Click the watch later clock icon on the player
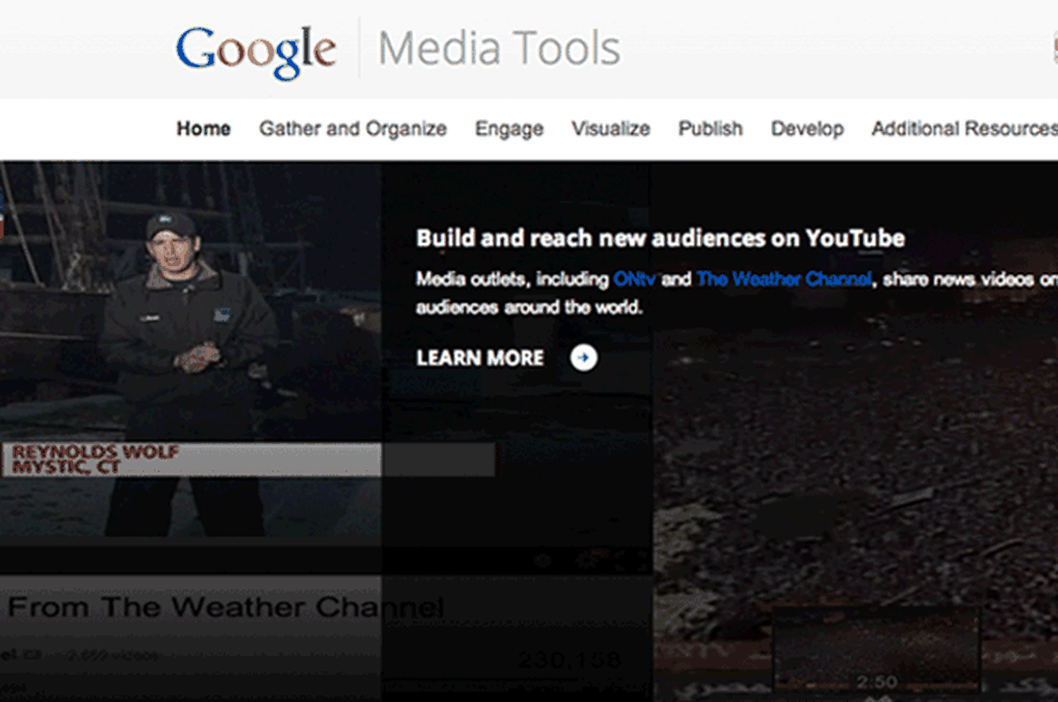Viewport: 1058px width, 702px height. tap(542, 561)
